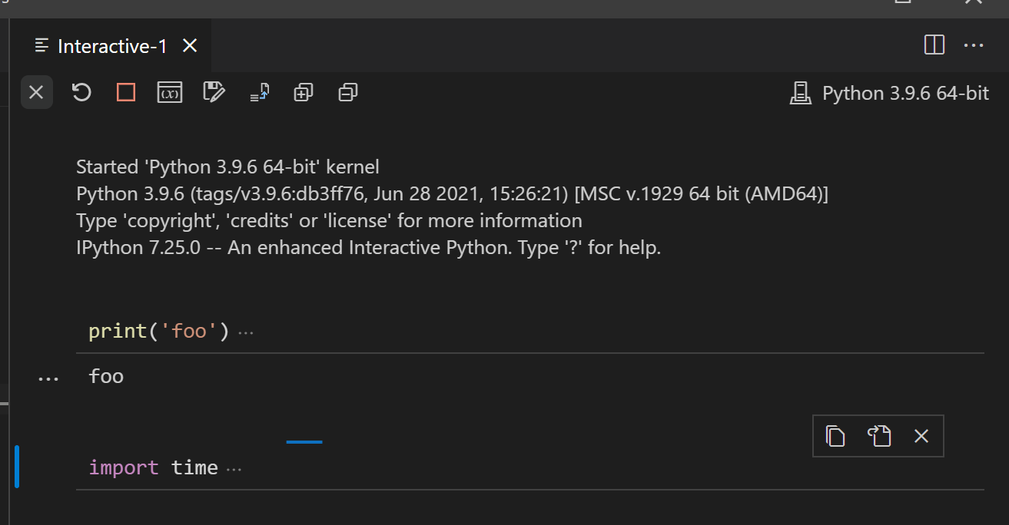Select the Collapse All Cells icon
Viewport: 1009px width, 525px height.
tap(347, 92)
